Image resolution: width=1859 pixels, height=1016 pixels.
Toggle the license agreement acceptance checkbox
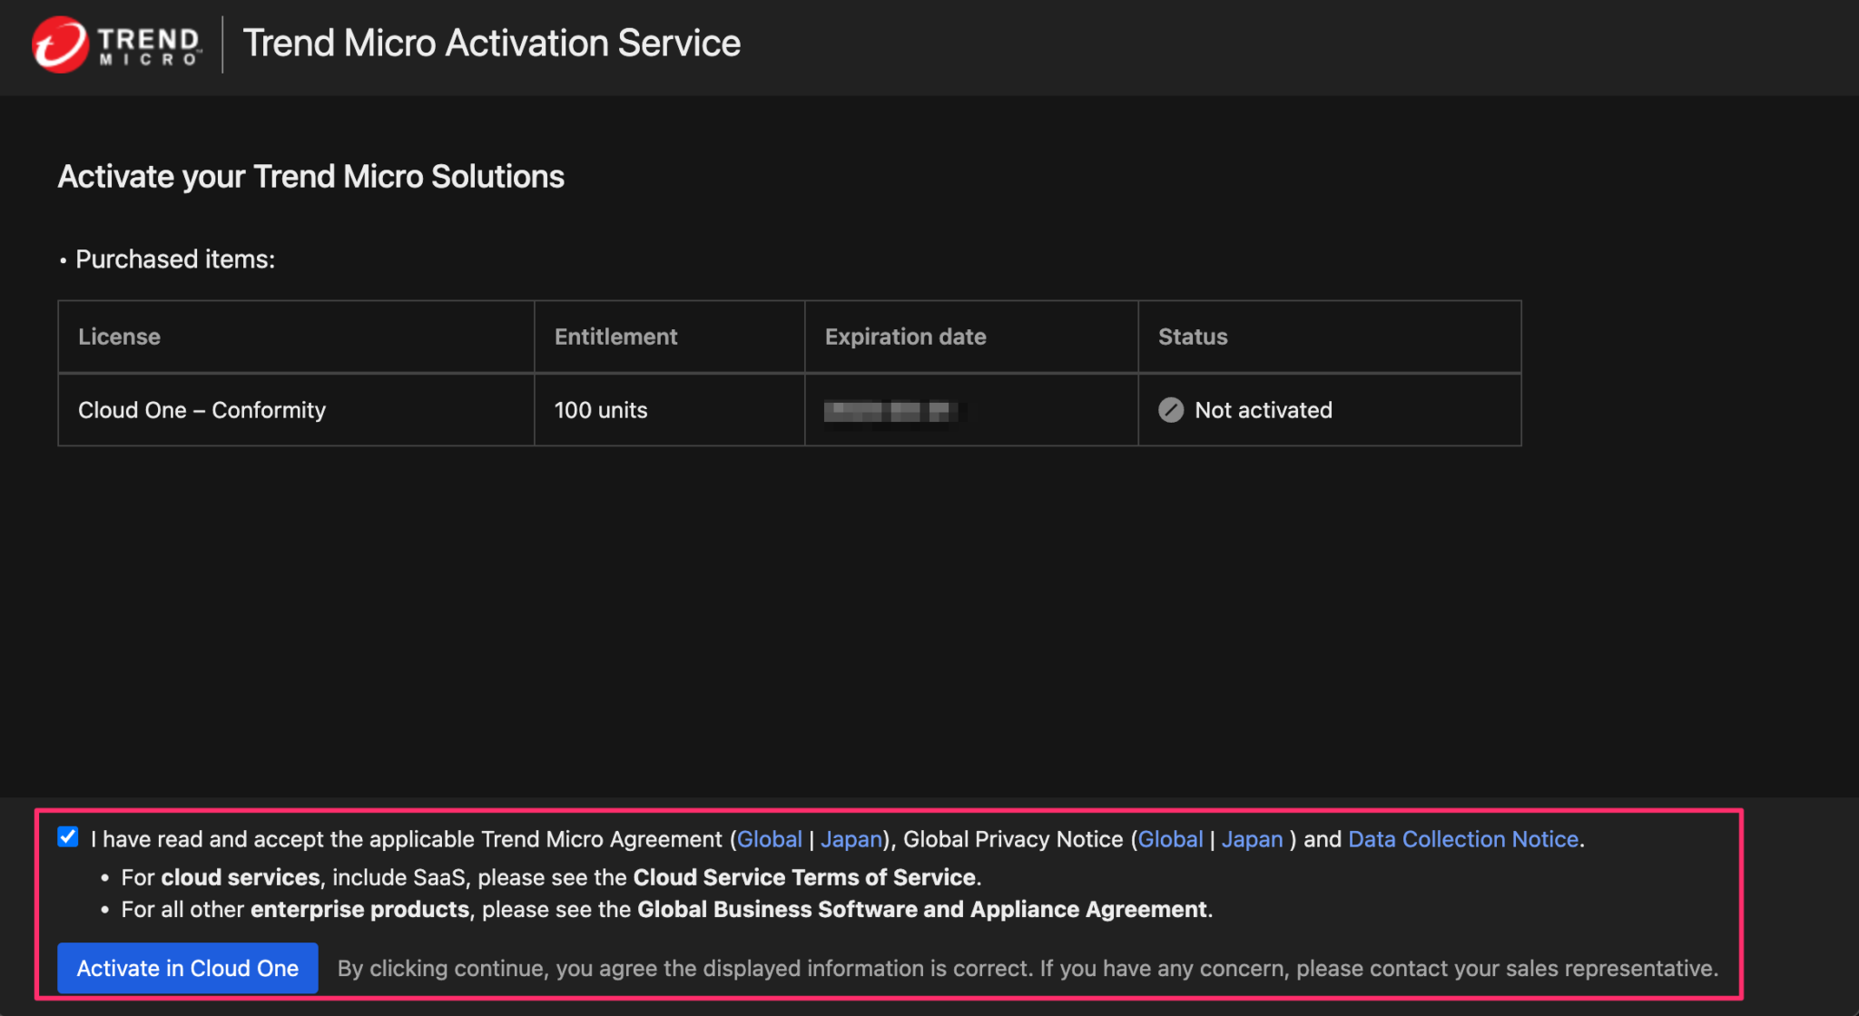(67, 837)
